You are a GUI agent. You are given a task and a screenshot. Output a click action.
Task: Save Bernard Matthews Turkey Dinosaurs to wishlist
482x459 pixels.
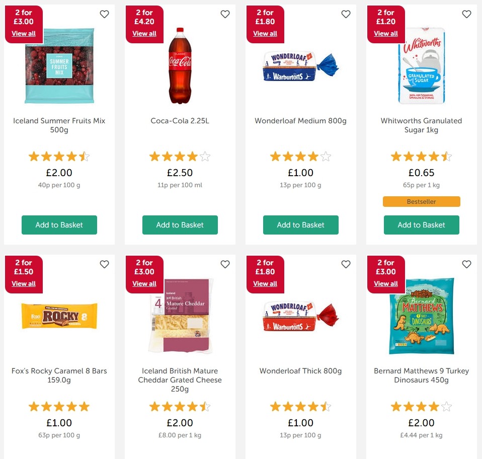(x=466, y=264)
